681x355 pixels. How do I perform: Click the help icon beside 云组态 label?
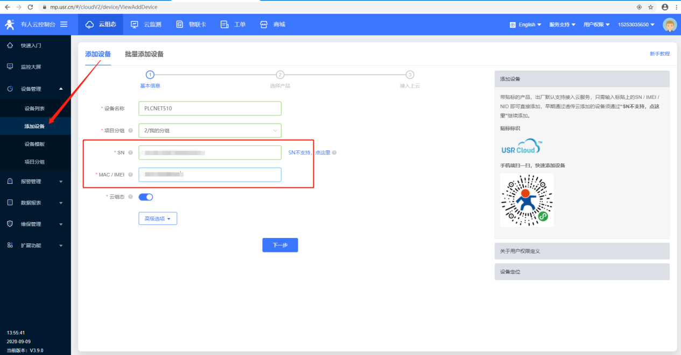click(x=130, y=197)
